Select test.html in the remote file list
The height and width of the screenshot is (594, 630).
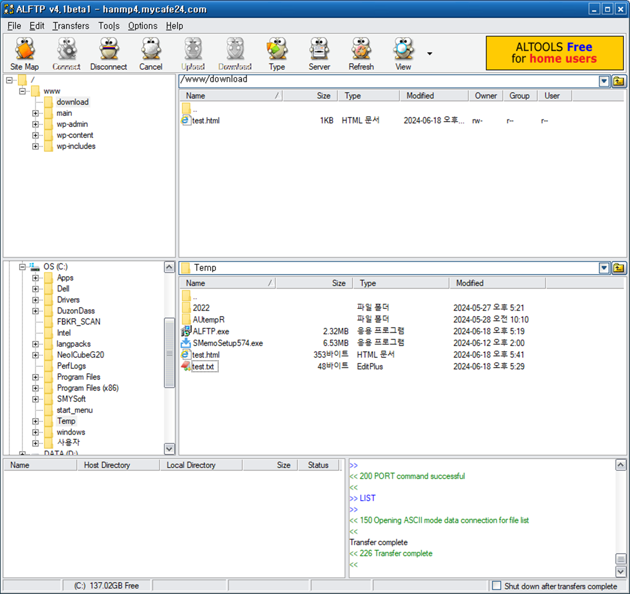click(x=206, y=120)
